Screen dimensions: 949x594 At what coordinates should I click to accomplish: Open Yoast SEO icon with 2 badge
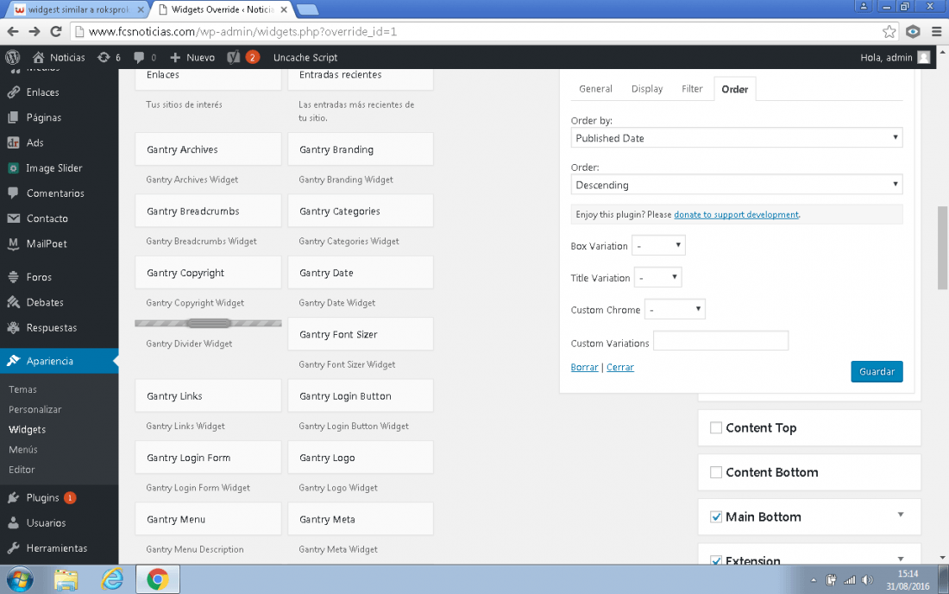pos(234,58)
